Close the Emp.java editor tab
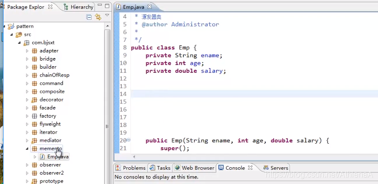This screenshot has height=184, width=378. [x=149, y=7]
